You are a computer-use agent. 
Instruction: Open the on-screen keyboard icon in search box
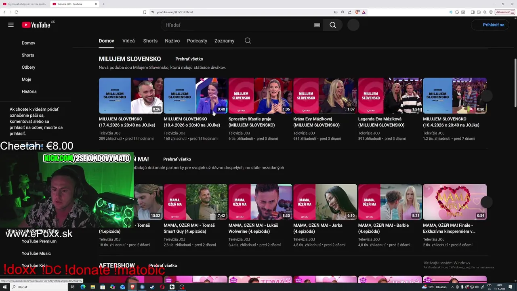[317, 25]
